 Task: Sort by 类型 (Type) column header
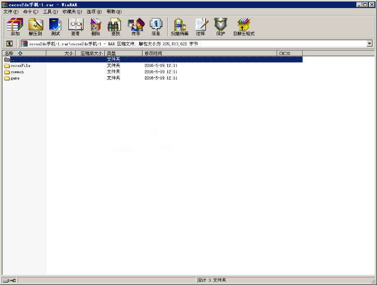click(124, 53)
